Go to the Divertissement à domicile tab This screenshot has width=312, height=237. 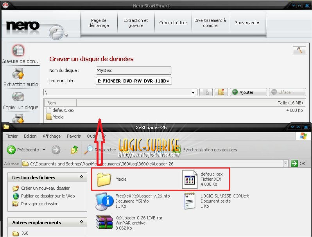[x=210, y=23]
